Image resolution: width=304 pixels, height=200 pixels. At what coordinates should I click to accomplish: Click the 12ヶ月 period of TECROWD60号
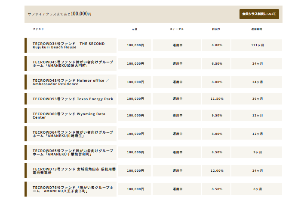[x=257, y=116]
